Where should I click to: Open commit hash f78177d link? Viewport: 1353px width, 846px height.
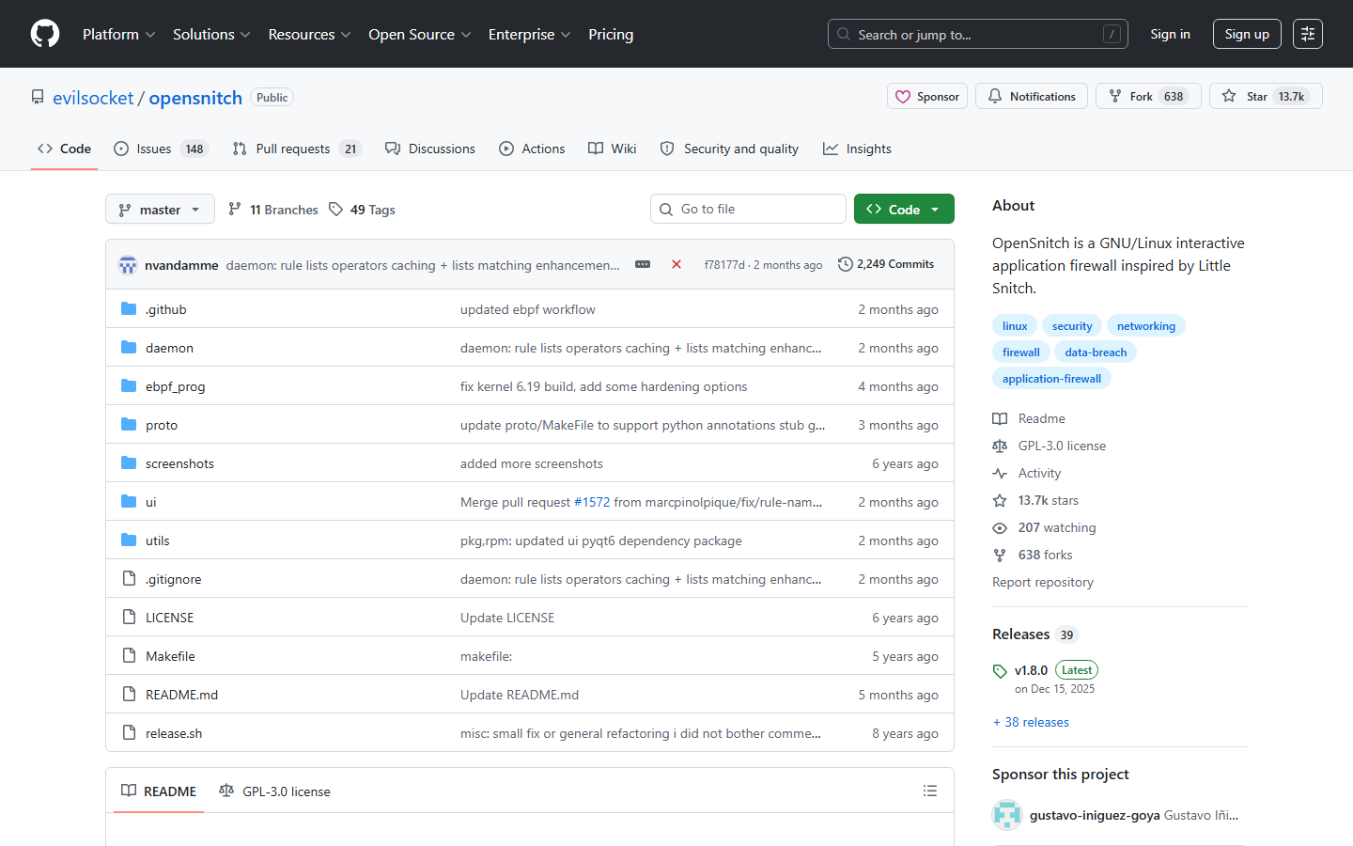tap(724, 265)
